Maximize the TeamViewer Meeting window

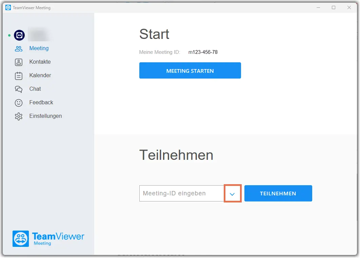[x=334, y=7]
